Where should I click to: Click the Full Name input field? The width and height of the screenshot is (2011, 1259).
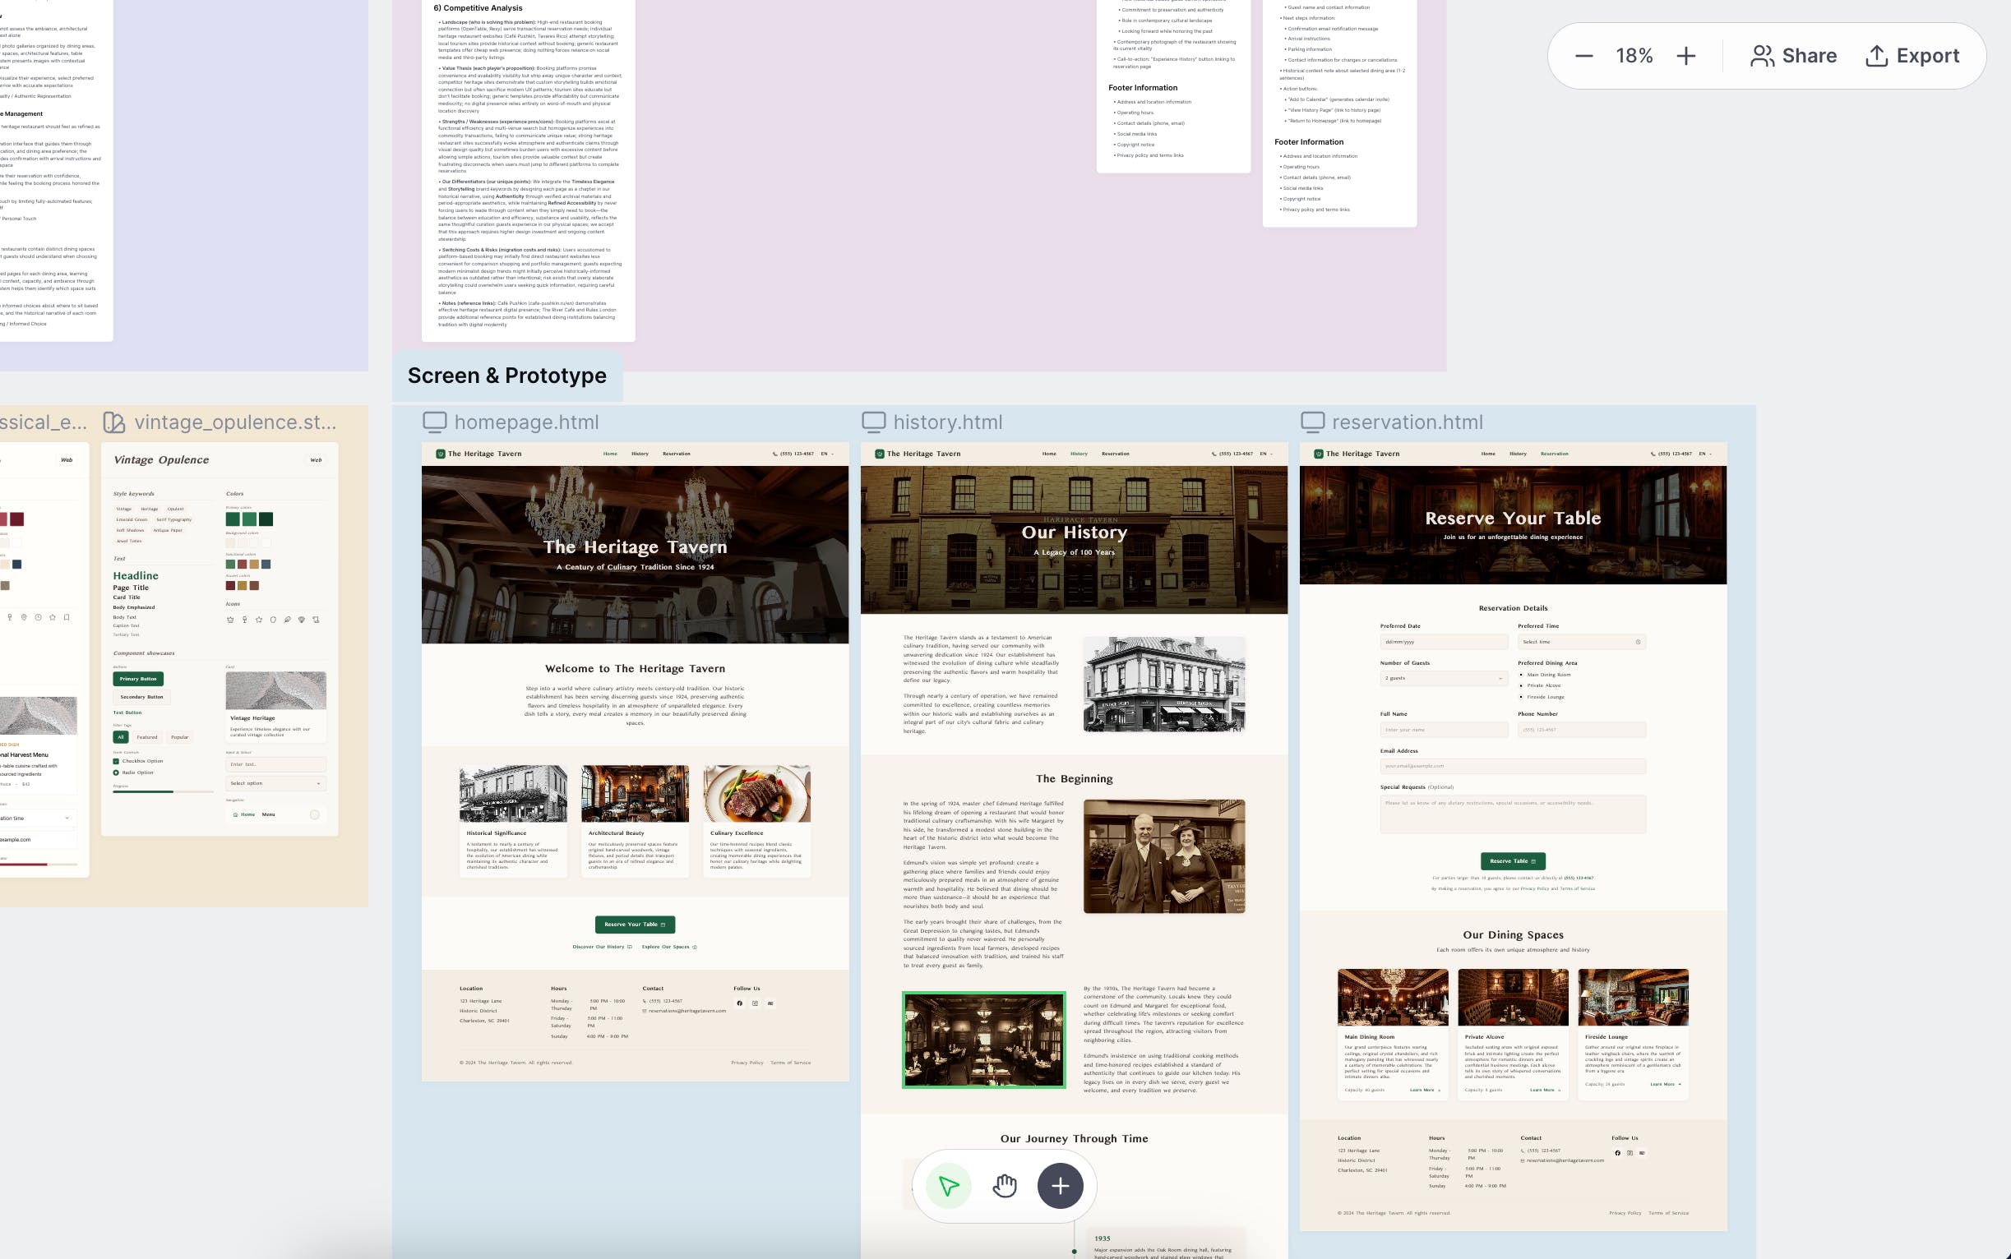[x=1443, y=730]
